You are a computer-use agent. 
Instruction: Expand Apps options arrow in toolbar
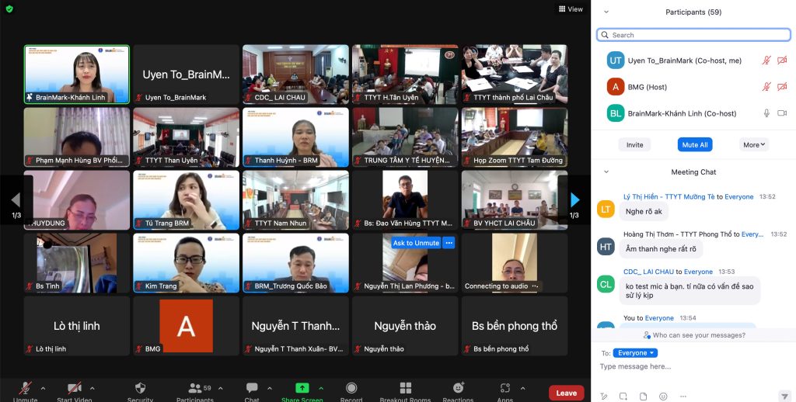522,388
